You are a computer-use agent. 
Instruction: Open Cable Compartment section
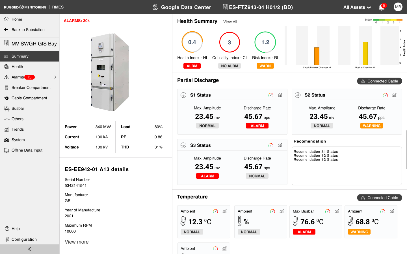(x=30, y=98)
